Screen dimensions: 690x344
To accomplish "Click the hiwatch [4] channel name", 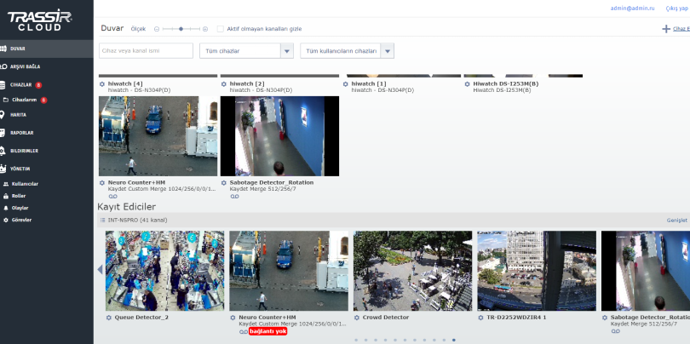I will [x=125, y=83].
